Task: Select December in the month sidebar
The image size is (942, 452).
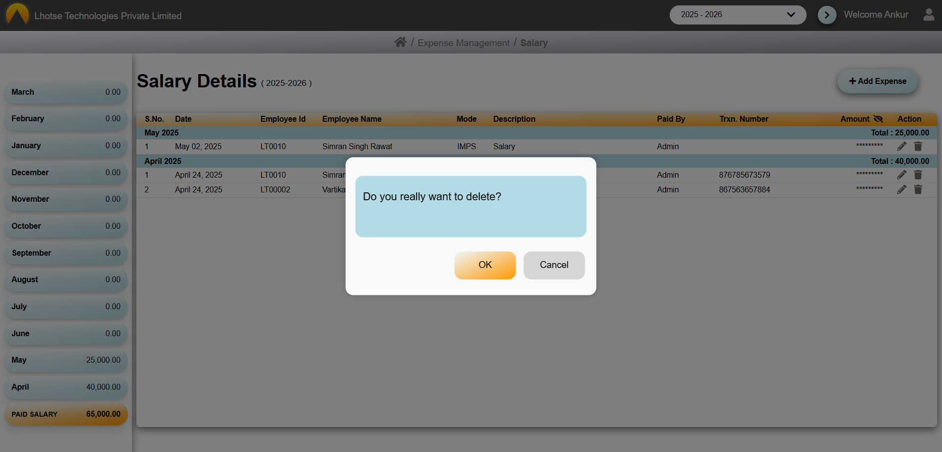Action: 66,173
